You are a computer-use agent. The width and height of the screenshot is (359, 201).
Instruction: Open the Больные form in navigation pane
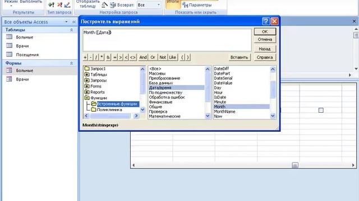tap(25, 71)
